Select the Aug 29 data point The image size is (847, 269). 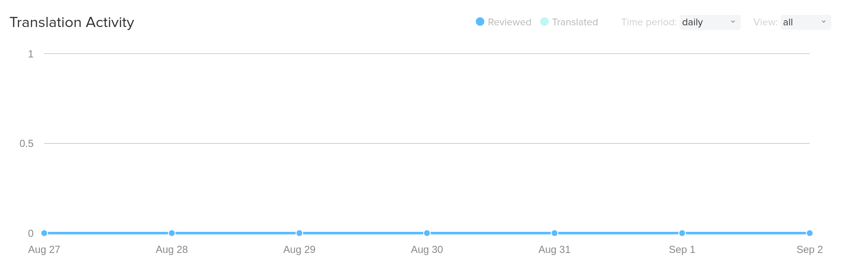299,233
